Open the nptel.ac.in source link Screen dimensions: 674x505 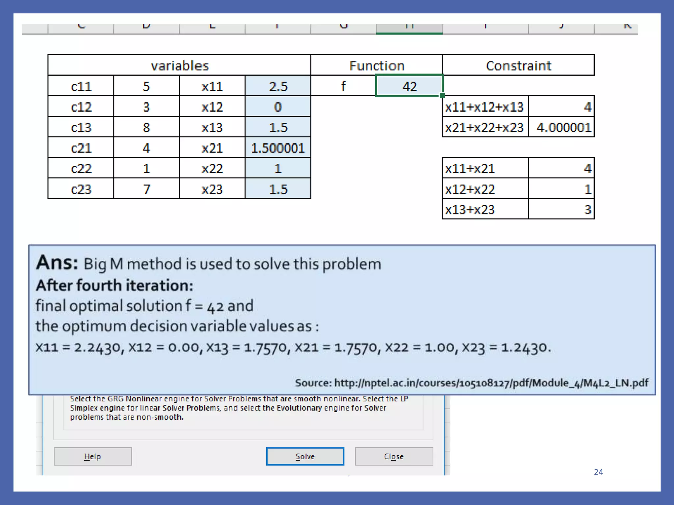[x=491, y=382]
